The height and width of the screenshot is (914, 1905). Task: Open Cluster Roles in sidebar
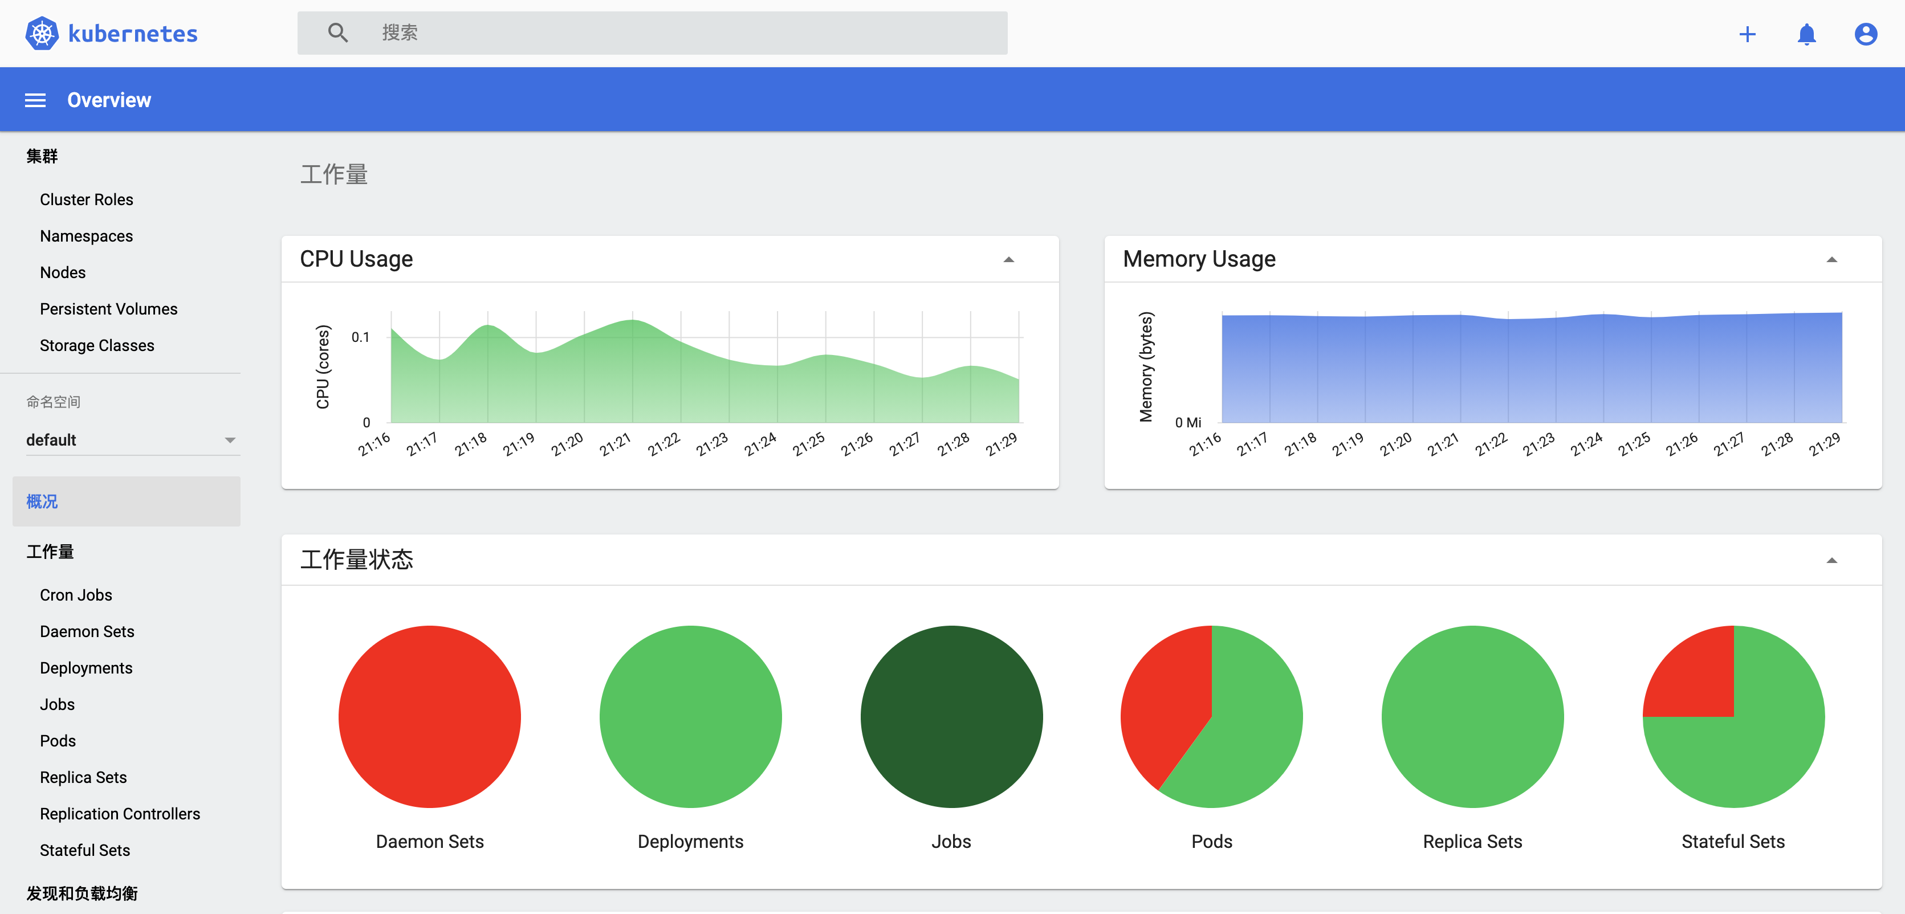87,199
